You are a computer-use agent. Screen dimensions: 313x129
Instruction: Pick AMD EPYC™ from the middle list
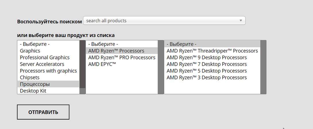tap(102, 64)
